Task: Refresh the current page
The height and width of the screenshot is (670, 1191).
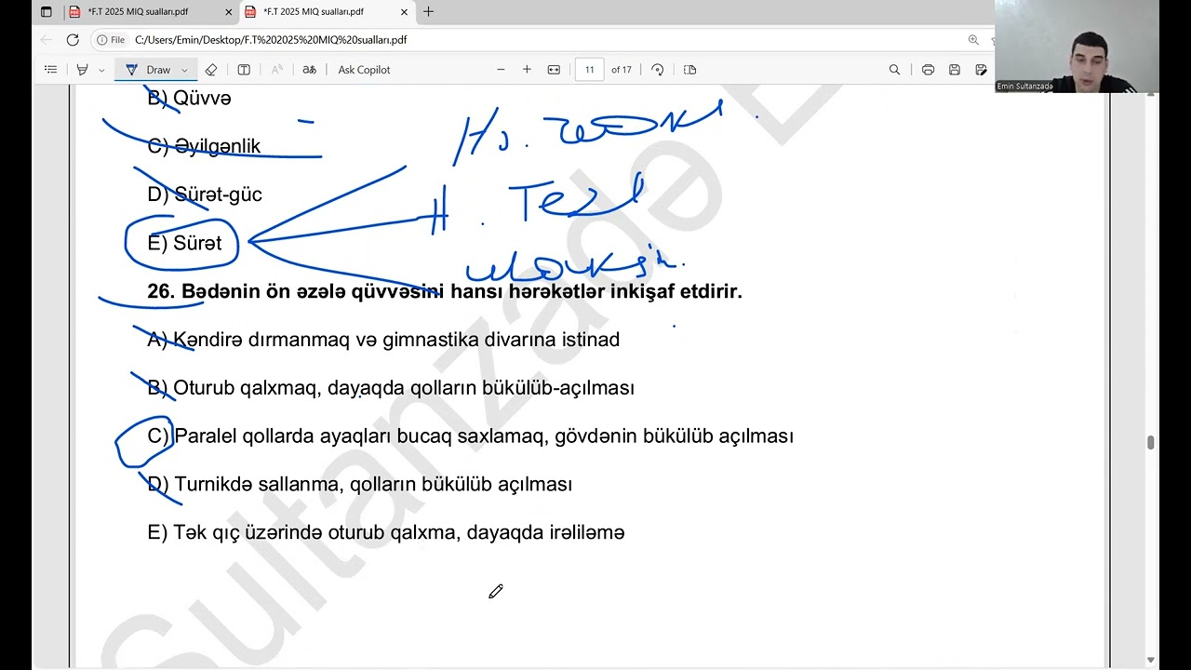Action: point(73,40)
